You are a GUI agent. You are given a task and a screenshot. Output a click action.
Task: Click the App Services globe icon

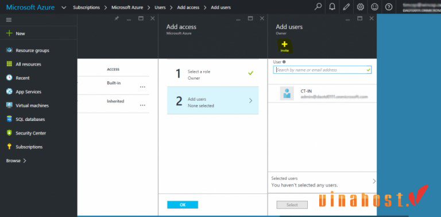point(9,92)
